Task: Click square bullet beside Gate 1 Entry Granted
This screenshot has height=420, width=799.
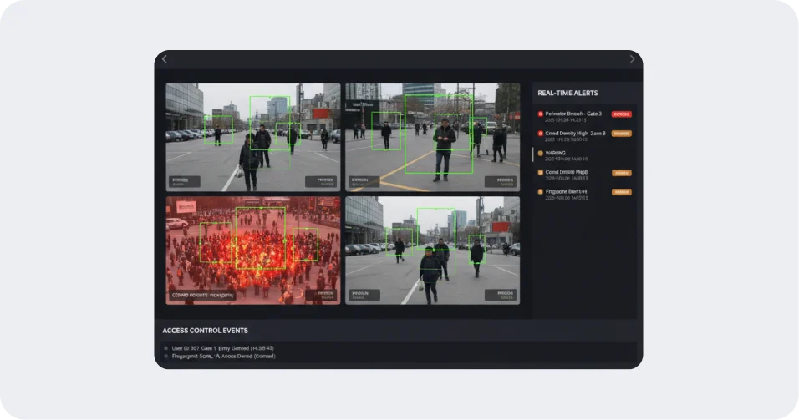Action: pos(166,348)
